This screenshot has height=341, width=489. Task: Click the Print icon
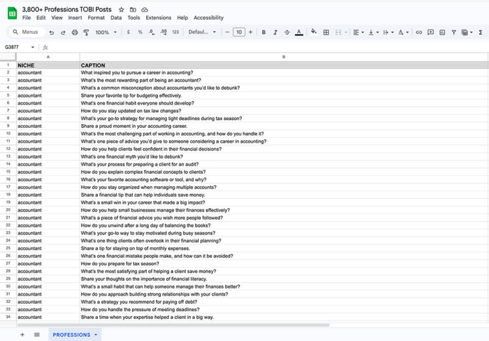click(74, 32)
